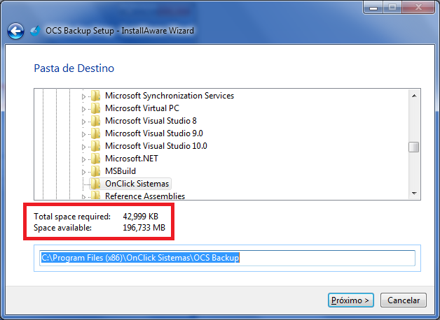Click the Próximo button
Image resolution: width=440 pixels, height=320 pixels.
(x=351, y=300)
